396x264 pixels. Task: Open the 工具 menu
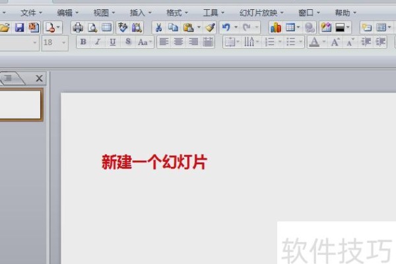pos(213,13)
